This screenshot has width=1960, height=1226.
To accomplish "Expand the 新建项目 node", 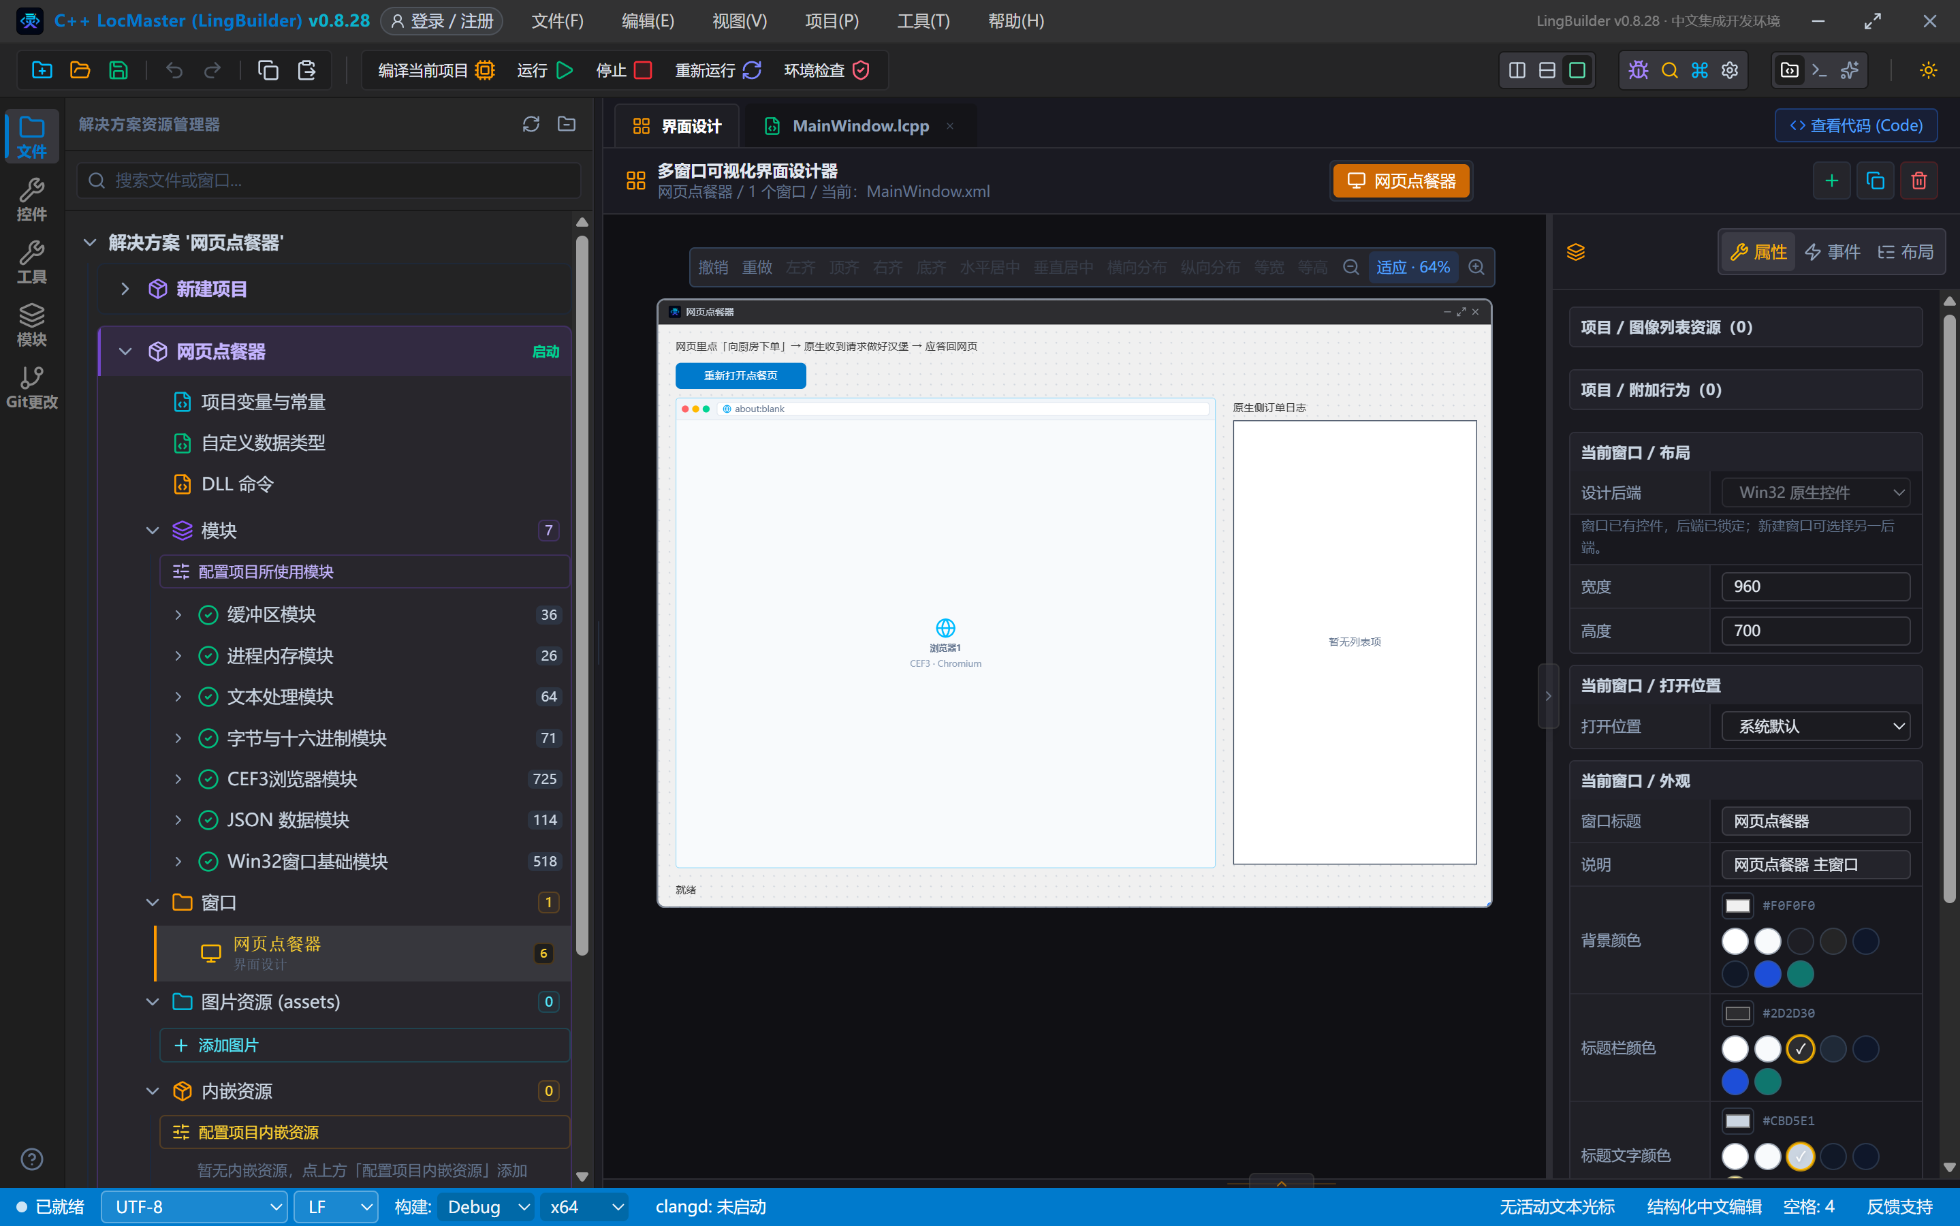I will [x=125, y=289].
